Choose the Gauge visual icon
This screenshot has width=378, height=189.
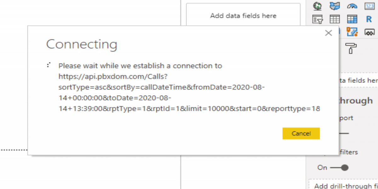(x=352, y=6)
